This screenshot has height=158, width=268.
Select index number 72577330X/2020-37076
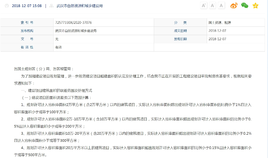click(x=73, y=22)
